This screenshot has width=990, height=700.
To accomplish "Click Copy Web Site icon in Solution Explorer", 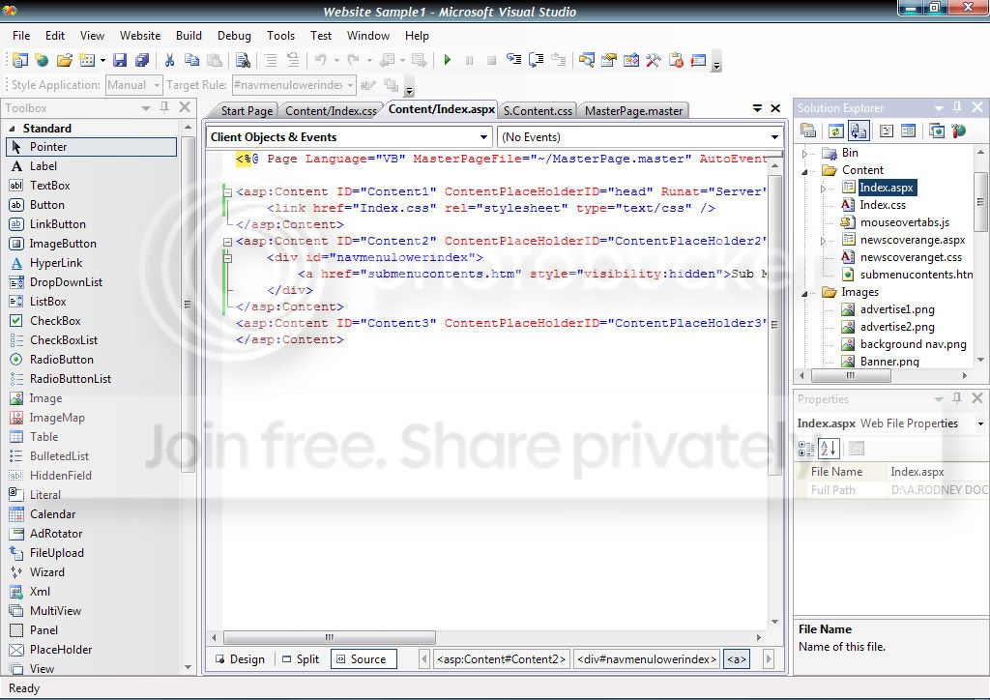I will [x=937, y=131].
